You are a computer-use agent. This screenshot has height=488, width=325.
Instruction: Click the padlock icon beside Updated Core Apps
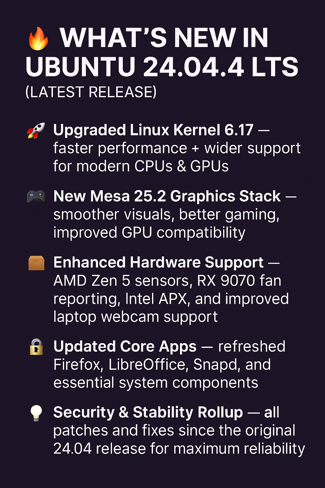coord(36,347)
